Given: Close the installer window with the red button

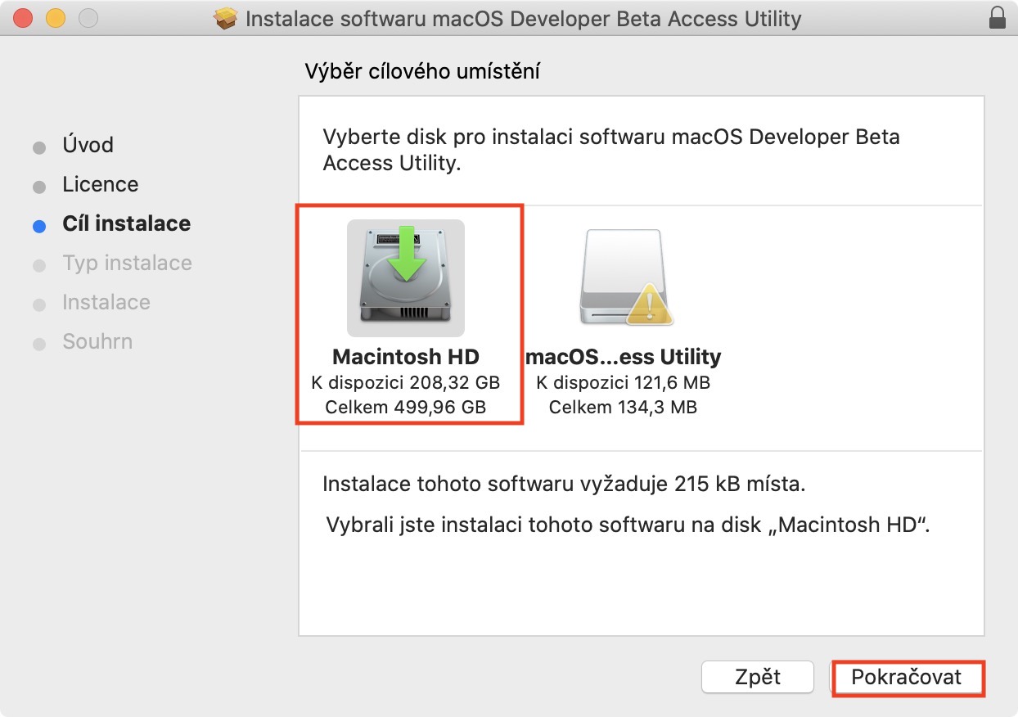Looking at the screenshot, I should pos(23,18).
